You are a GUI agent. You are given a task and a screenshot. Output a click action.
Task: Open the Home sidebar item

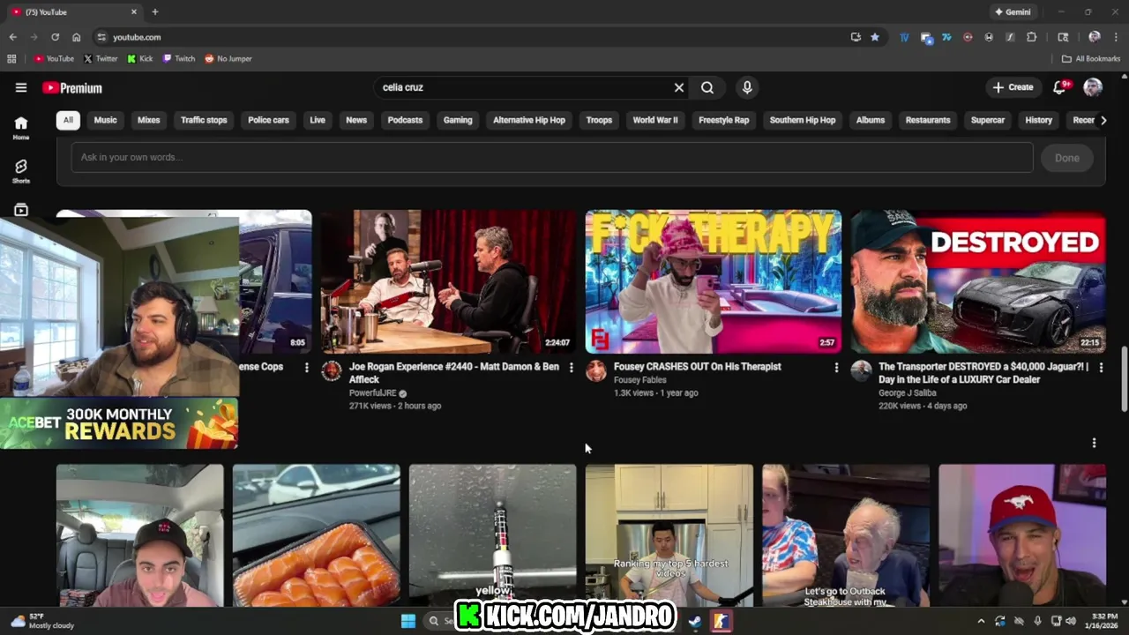pos(21,128)
